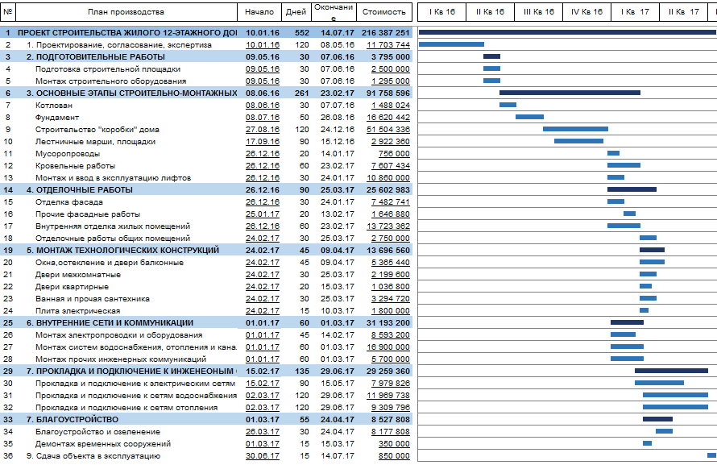
Task: Click task 'Отделка фасада'
Action: [x=69, y=202]
